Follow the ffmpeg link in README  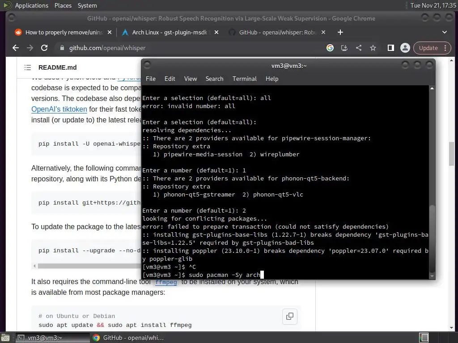tap(166, 282)
